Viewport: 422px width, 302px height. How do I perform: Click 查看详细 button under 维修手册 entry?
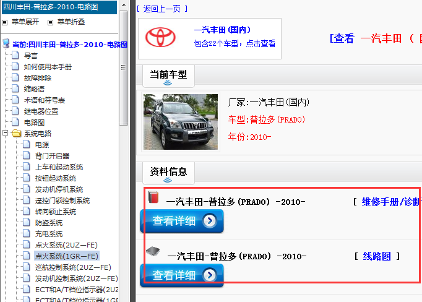pos(182,221)
